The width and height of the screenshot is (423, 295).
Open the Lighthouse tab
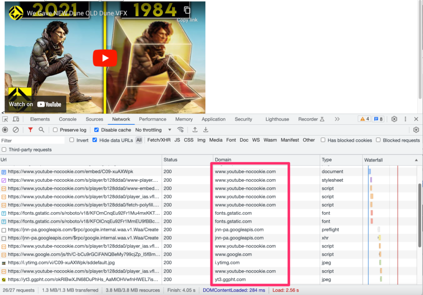[277, 119]
